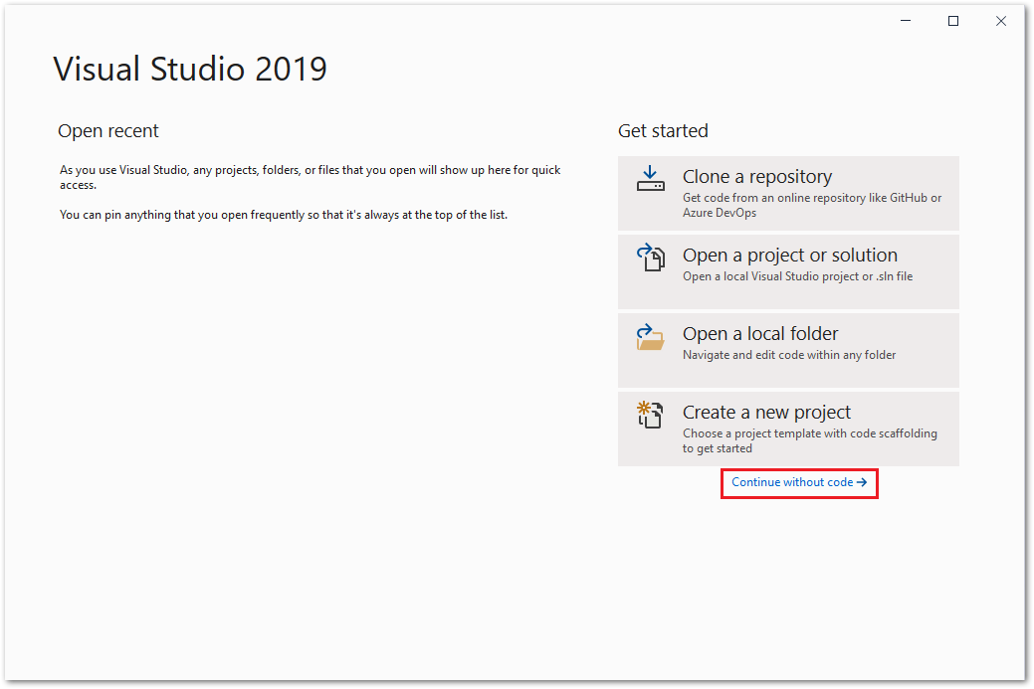Choose the Clone a repository title
The image size is (1034, 689).
(757, 177)
